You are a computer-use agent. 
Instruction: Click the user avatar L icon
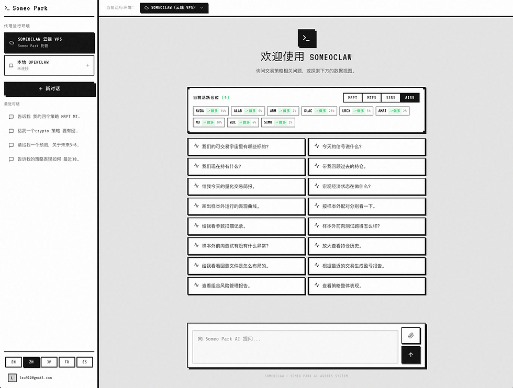click(x=12, y=378)
